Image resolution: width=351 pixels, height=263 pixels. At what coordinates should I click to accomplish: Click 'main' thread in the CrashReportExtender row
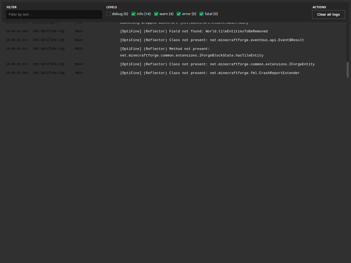click(x=79, y=73)
